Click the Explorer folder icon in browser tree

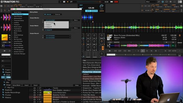click(x=3, y=90)
